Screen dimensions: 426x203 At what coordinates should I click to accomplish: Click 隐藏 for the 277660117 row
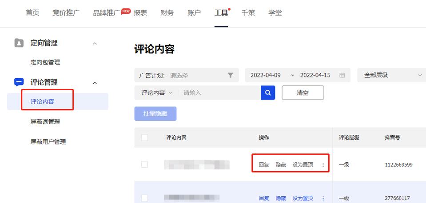281,198
